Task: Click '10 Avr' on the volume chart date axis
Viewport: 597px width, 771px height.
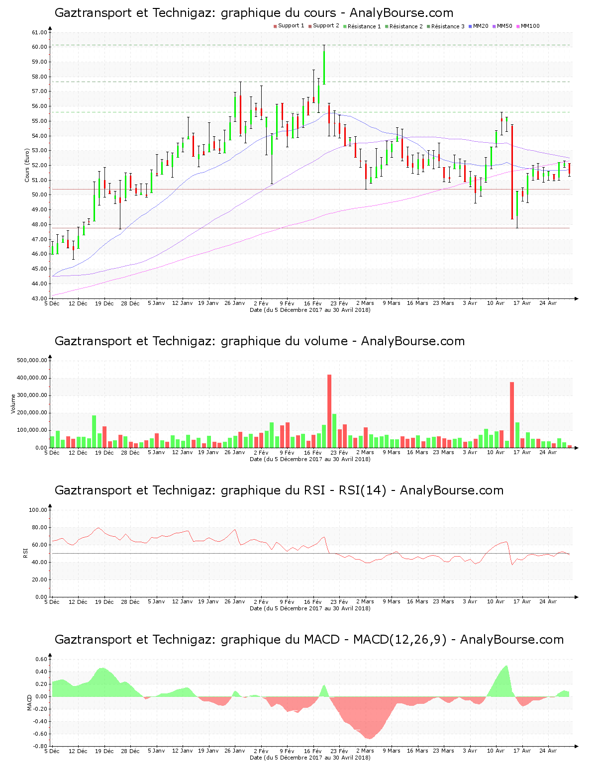Action: click(x=496, y=453)
